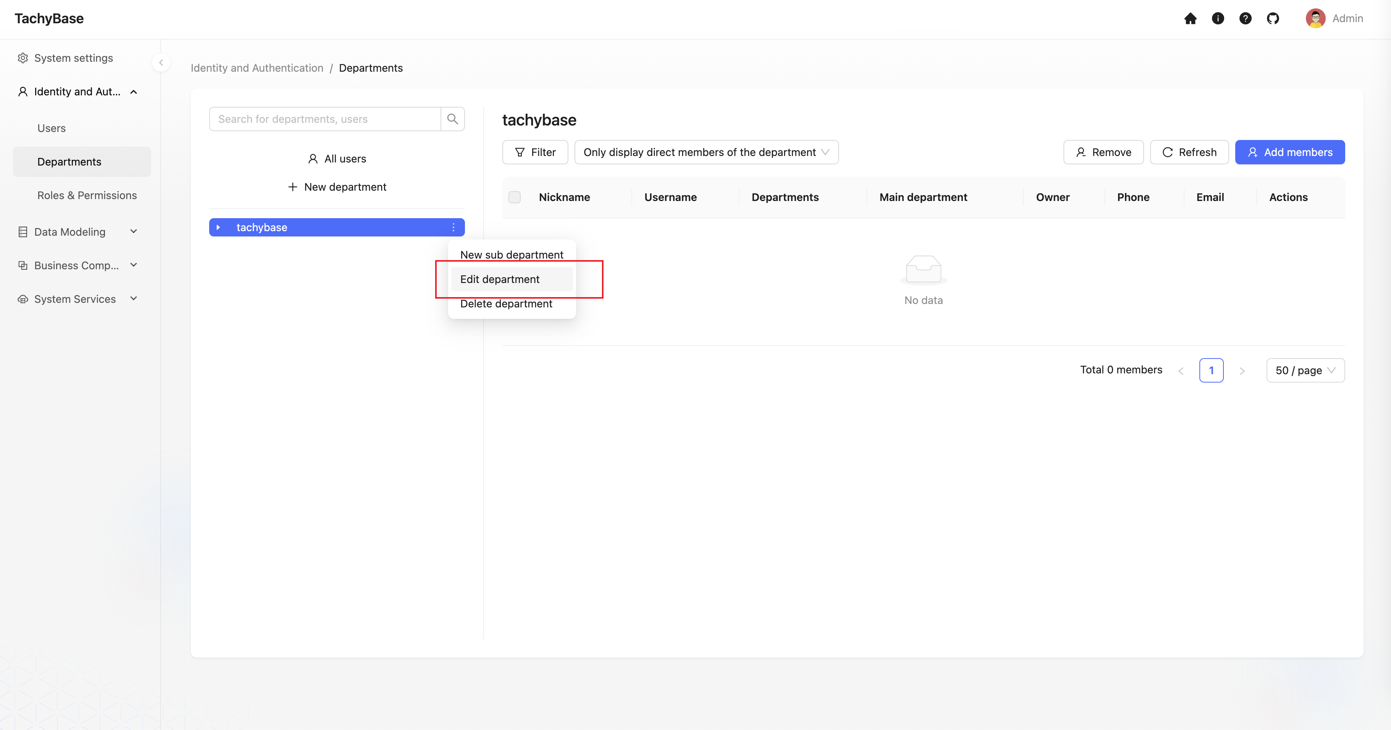Expand the System Services chevron

click(x=134, y=298)
